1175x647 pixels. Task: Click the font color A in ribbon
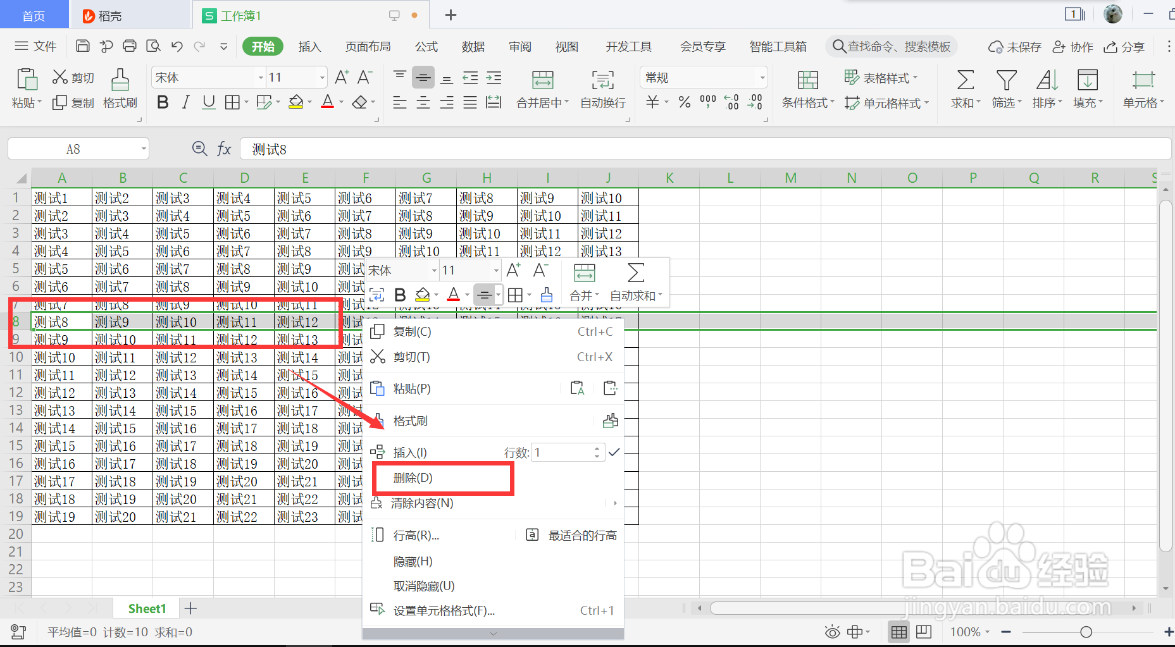point(327,102)
